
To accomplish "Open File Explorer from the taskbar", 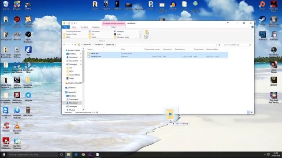I will [69, 154].
